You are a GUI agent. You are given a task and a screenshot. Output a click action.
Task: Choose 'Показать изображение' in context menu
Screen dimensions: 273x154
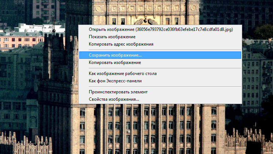(x=160, y=37)
